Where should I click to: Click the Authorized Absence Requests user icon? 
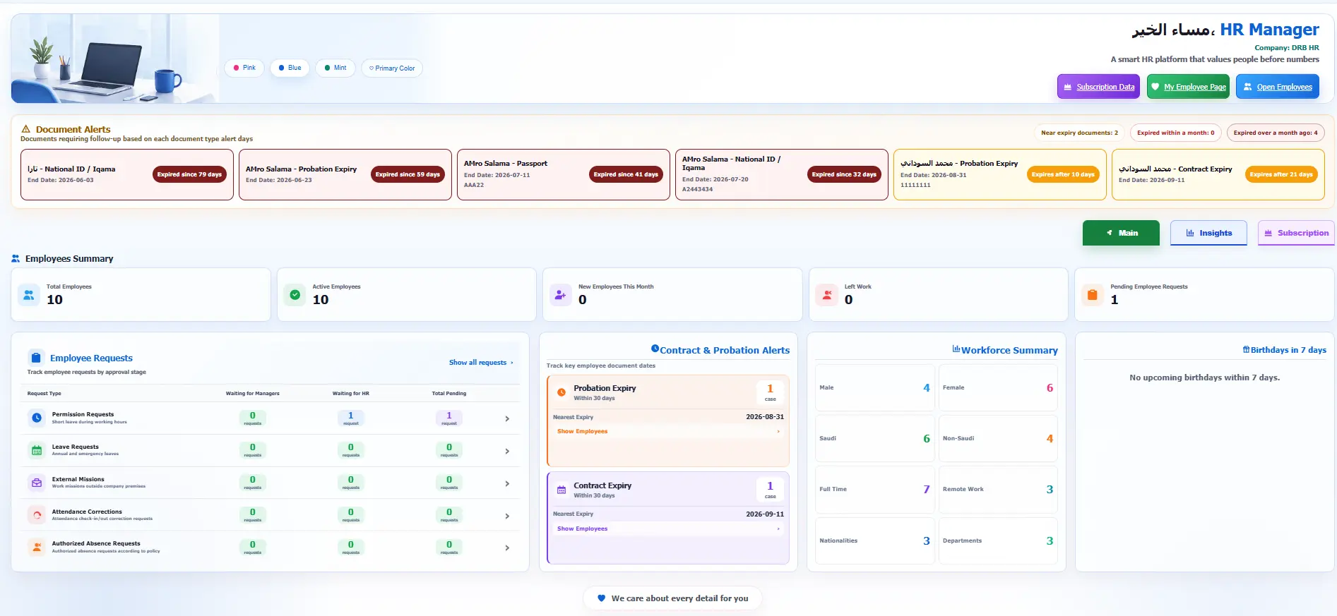click(37, 547)
